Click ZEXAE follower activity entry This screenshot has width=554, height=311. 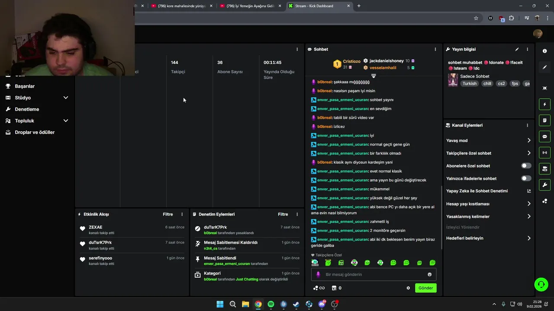(132, 230)
